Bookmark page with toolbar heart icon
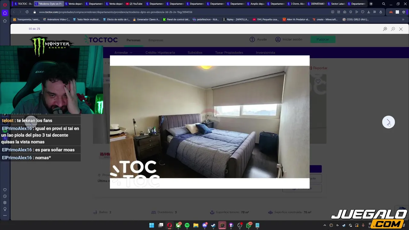 (363, 12)
